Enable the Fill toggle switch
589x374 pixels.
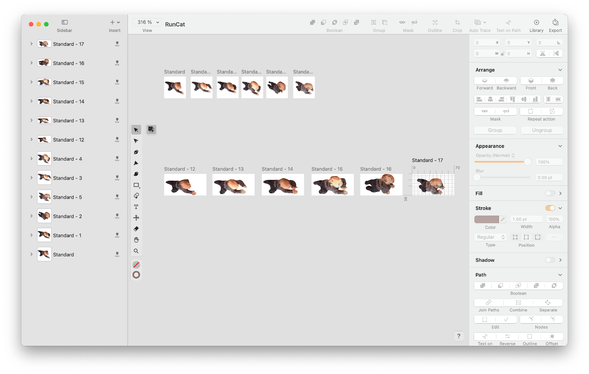[550, 193]
